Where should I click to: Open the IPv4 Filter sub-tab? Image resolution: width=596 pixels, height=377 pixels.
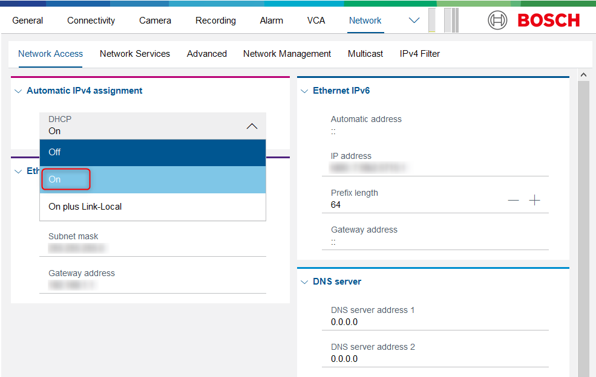[419, 54]
